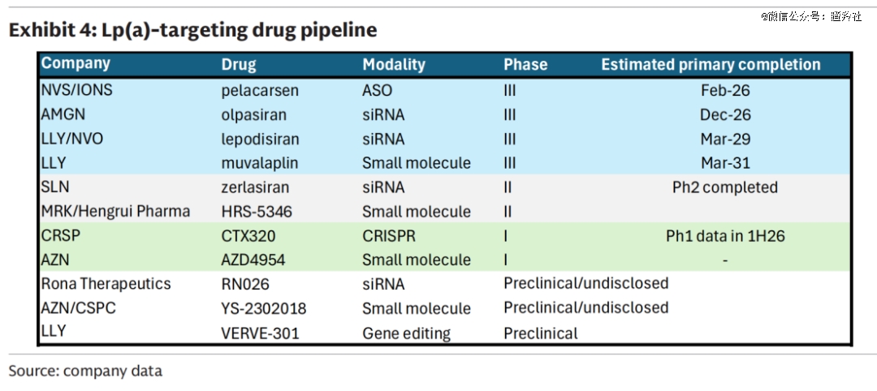Click the pelacarsen drug cell

(x=260, y=90)
